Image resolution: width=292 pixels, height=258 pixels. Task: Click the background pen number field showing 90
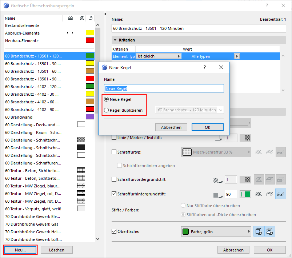coord(231,194)
